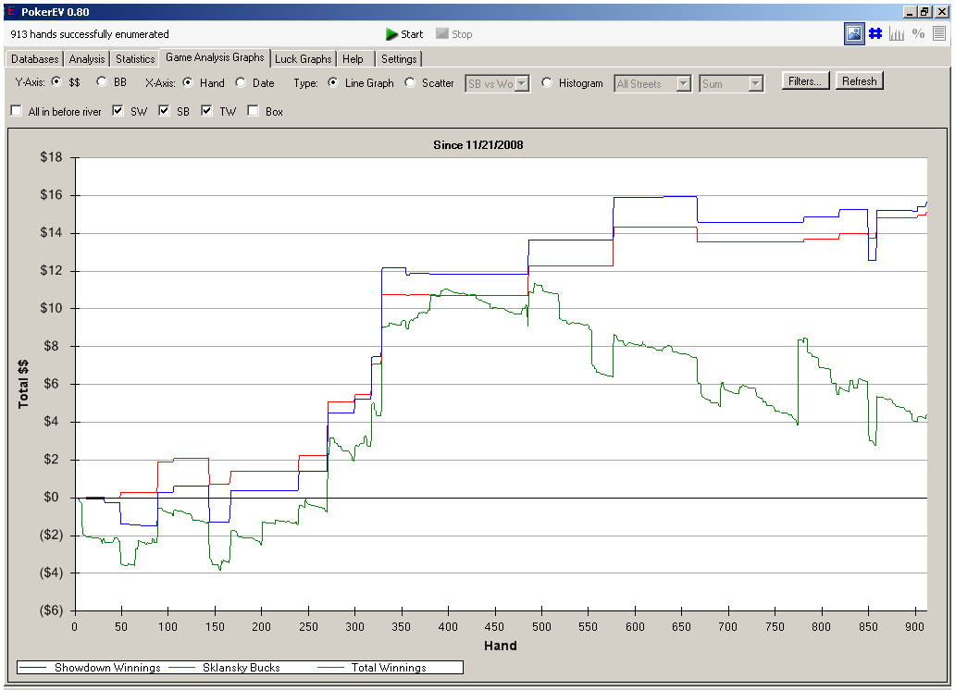This screenshot has width=955, height=690.
Task: Open the Statistics tab
Action: [x=135, y=59]
